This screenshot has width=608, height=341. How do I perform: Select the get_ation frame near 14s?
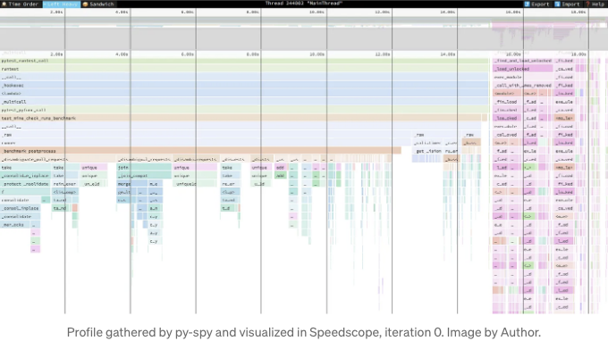(x=427, y=151)
